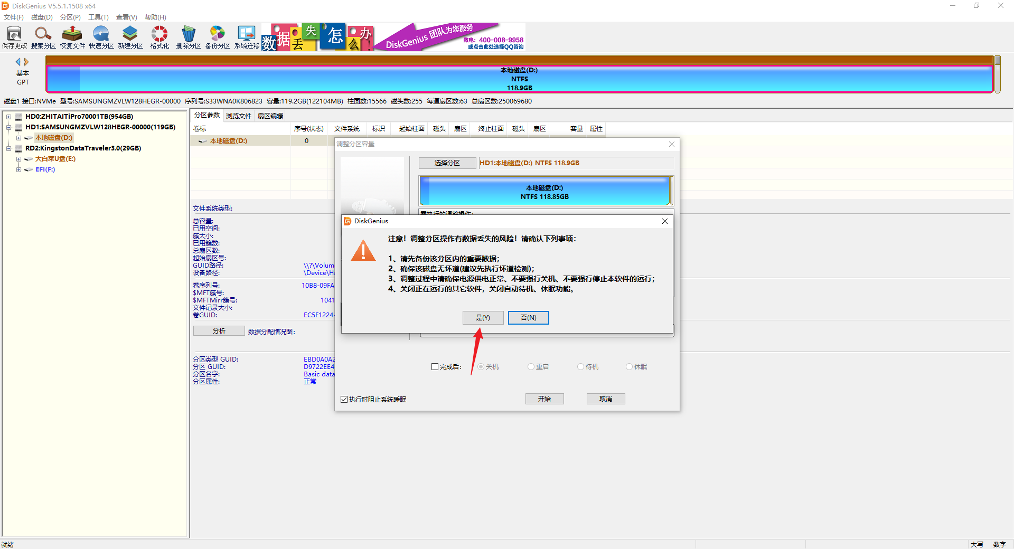Click New Partition (新建分区) icon
The height and width of the screenshot is (549, 1014).
point(130,37)
